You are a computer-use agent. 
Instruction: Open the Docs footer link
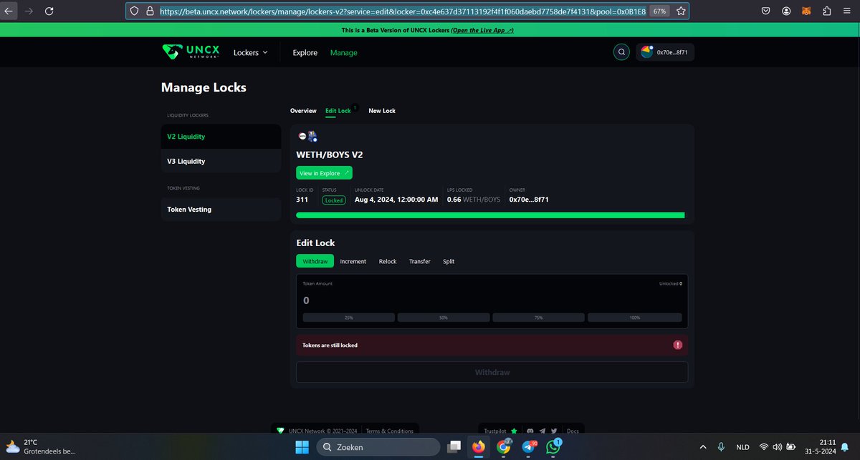[x=573, y=431]
